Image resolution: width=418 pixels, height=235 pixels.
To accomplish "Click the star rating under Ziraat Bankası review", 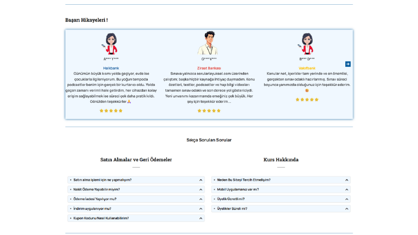I will (x=209, y=111).
